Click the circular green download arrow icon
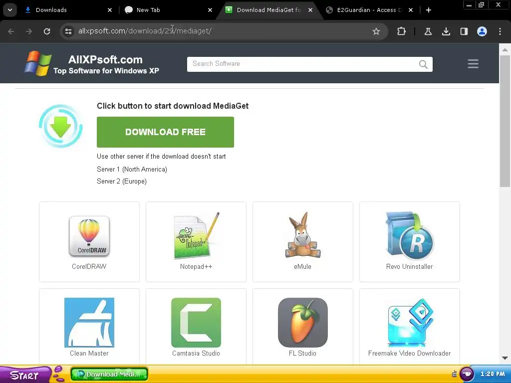The image size is (511, 383). pos(60,126)
